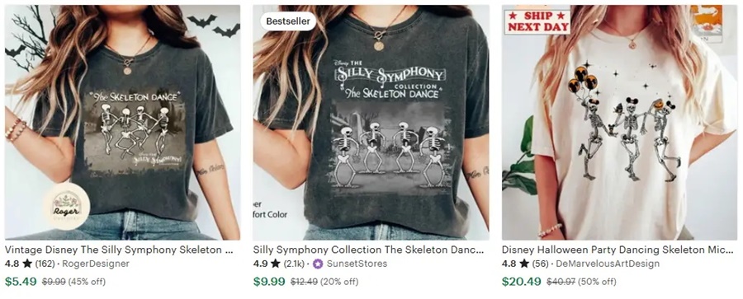Visit the SunsetStores shop
The height and width of the screenshot is (299, 743).
pos(357,264)
